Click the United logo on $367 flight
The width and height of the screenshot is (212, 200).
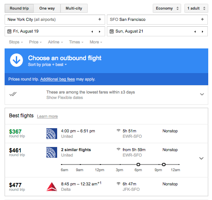tap(52, 134)
